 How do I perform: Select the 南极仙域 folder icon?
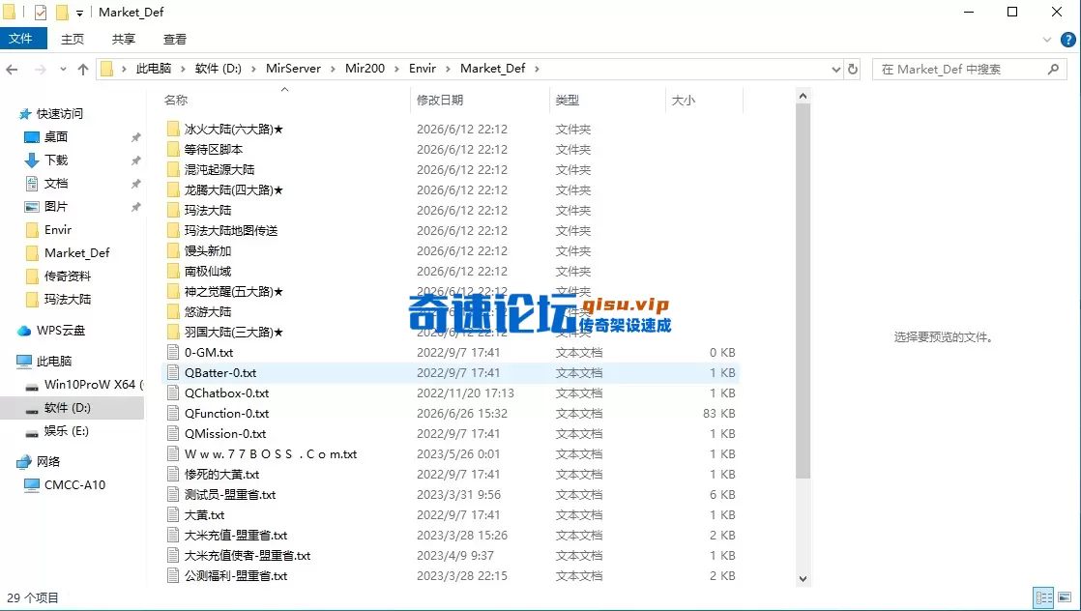(173, 271)
